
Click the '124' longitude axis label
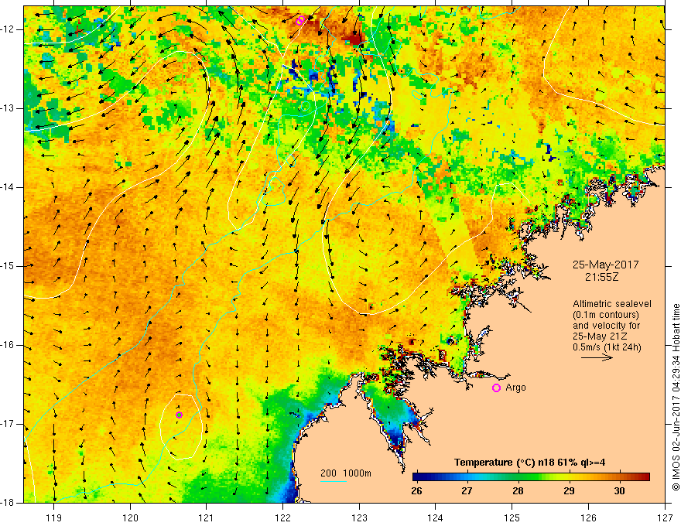pos(436,517)
